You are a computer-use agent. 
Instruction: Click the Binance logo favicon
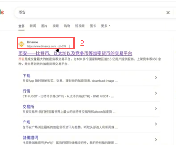22,44
